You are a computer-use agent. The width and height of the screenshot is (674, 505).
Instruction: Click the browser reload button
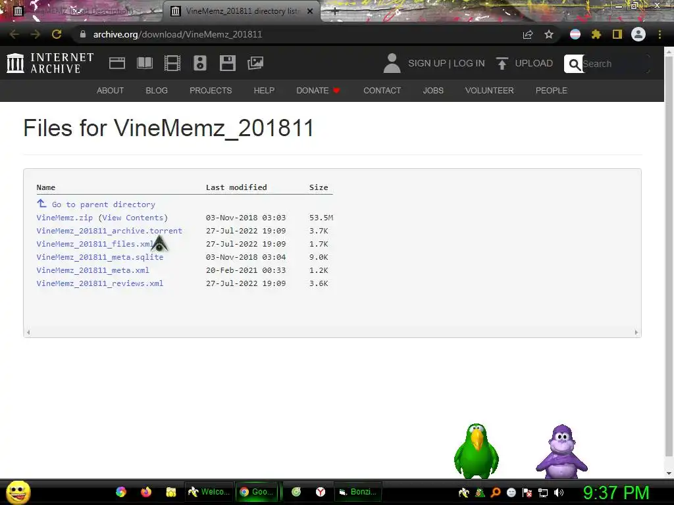57,34
